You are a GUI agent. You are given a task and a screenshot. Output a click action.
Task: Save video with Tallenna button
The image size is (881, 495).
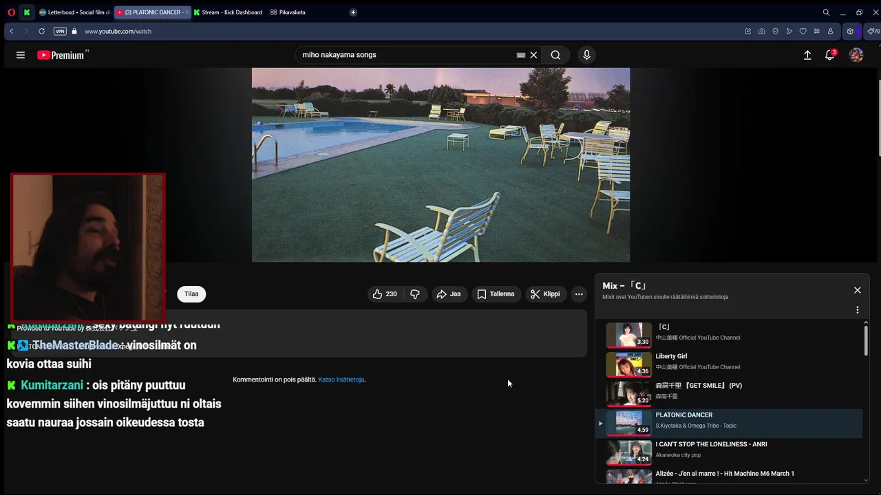pos(496,294)
